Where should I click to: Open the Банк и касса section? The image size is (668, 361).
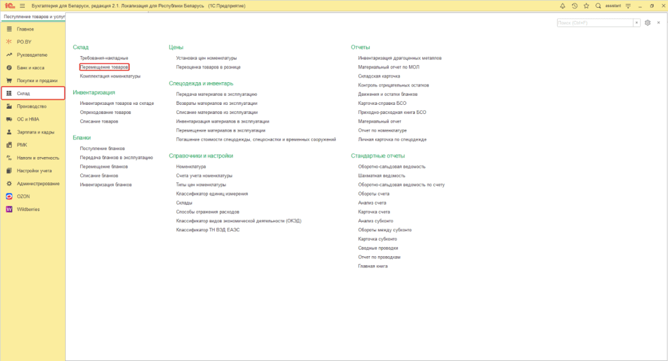(30, 68)
